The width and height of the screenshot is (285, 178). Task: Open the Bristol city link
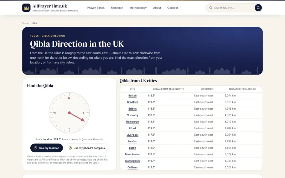(x=132, y=109)
